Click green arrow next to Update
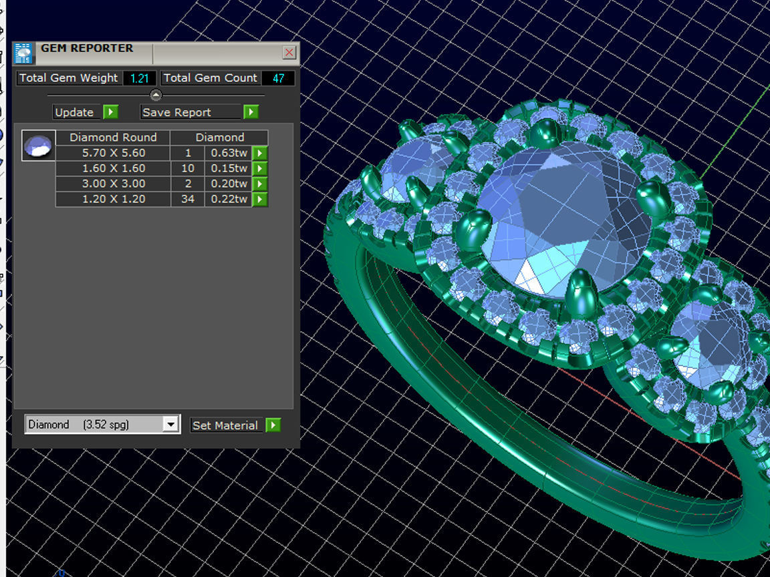Viewport: 770px width, 577px height. 110,112
